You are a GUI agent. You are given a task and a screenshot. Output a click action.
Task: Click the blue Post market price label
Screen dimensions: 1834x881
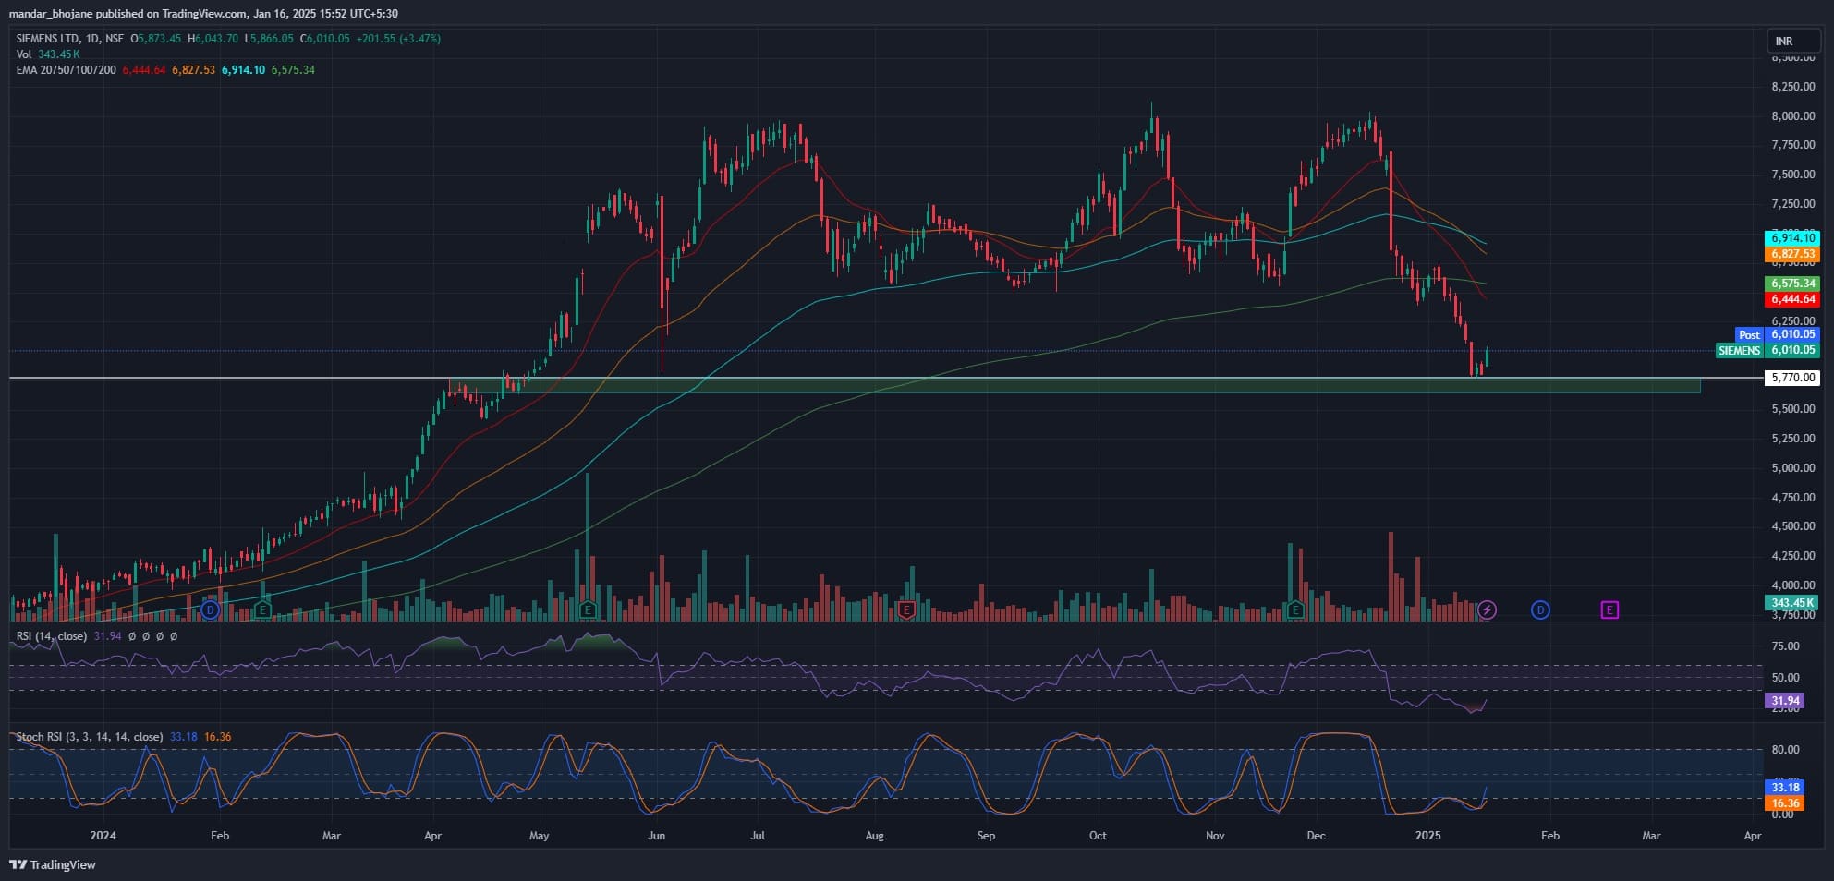1748,335
